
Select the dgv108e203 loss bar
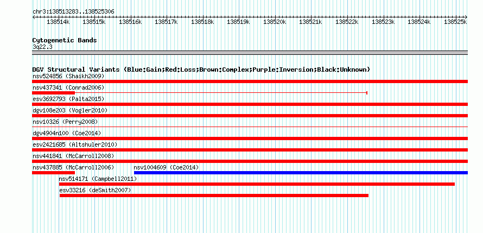[x=250, y=116]
